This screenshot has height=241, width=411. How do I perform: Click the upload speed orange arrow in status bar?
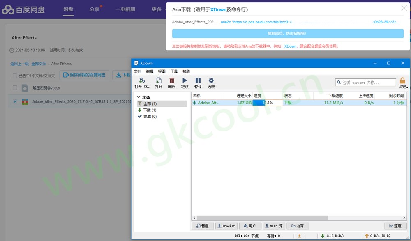(367, 236)
